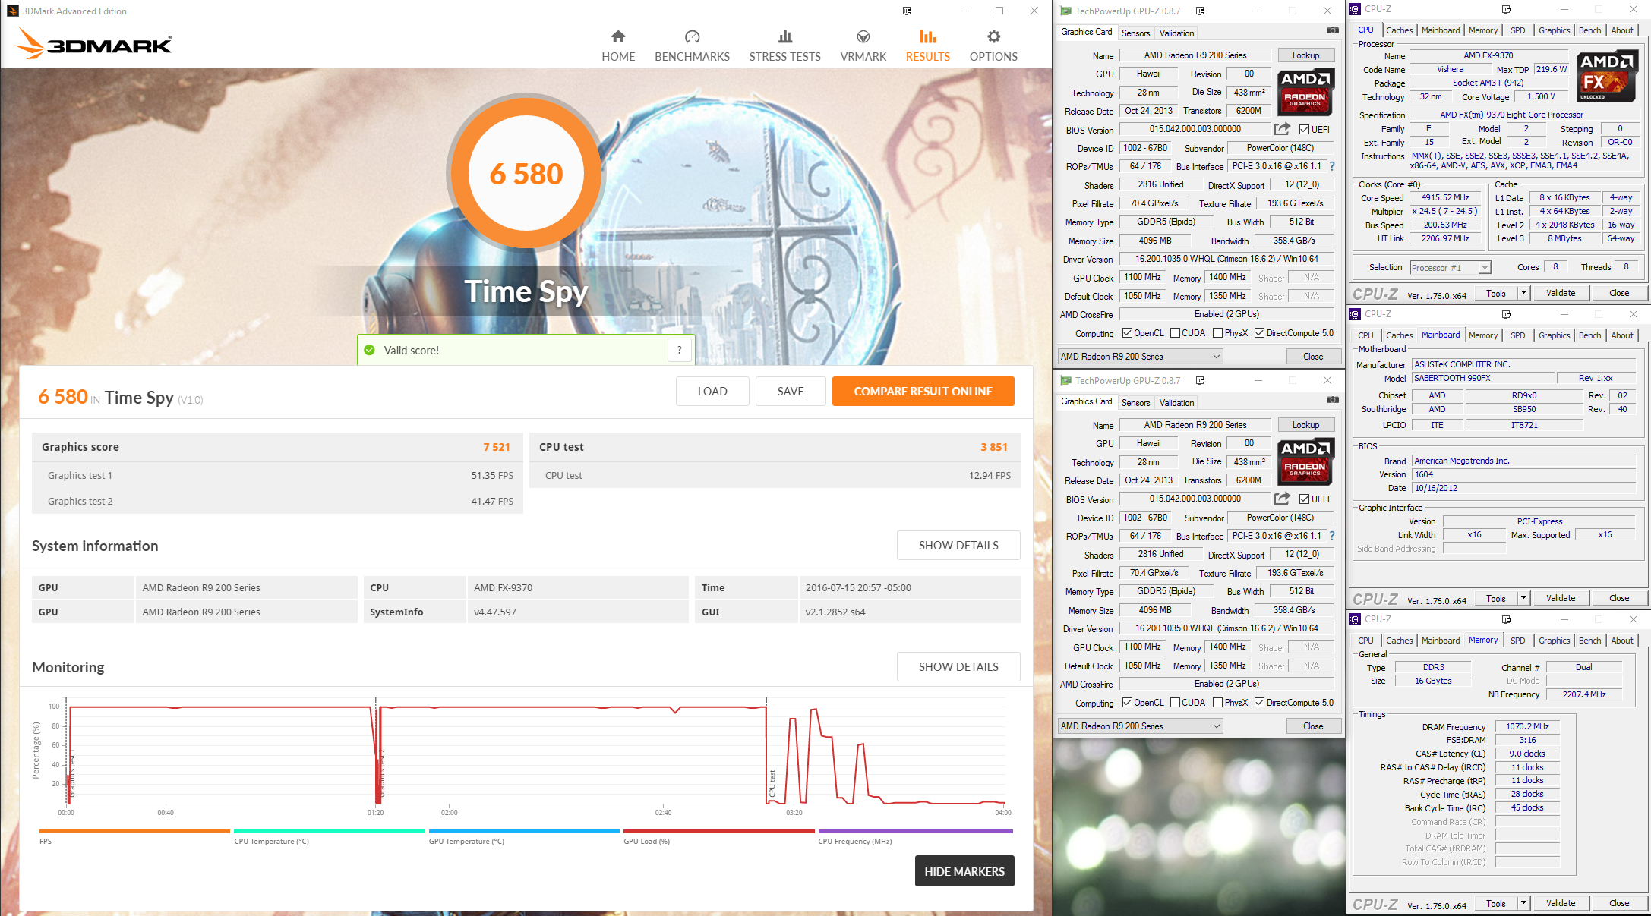Select orange FPS legend bar
Viewport: 1651px width, 916px height.
(x=134, y=832)
